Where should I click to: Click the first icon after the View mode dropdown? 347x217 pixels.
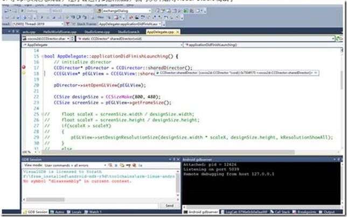(x=110, y=165)
